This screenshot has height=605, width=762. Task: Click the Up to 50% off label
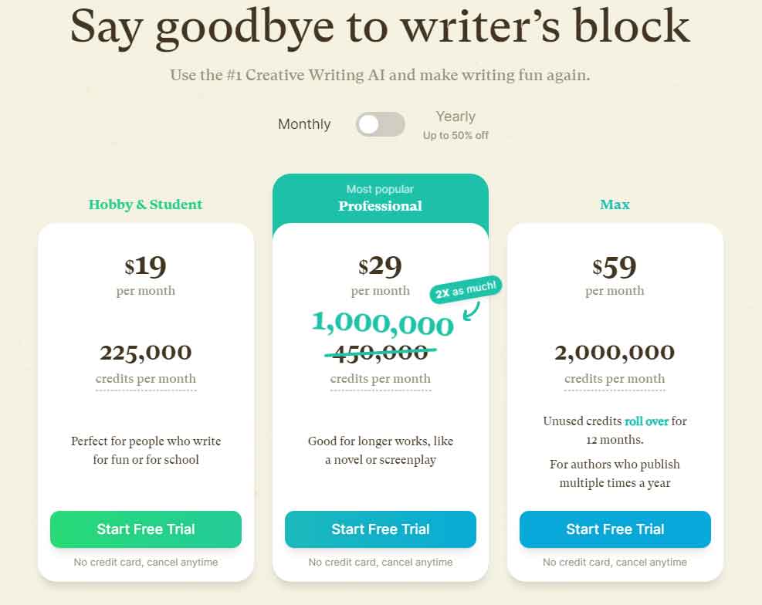pyautogui.click(x=456, y=134)
